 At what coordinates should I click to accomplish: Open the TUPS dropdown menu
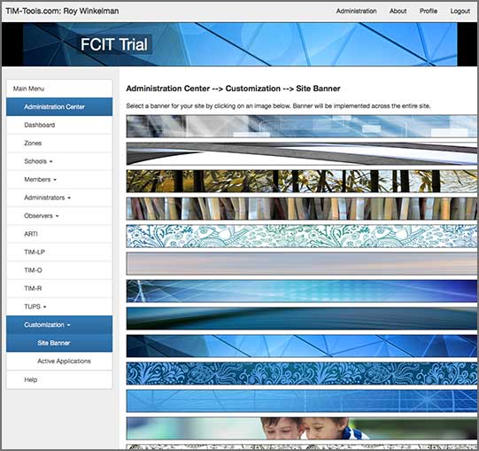[59, 307]
